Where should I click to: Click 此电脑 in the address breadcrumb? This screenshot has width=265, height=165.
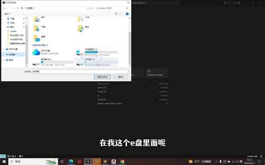[x=29, y=8]
